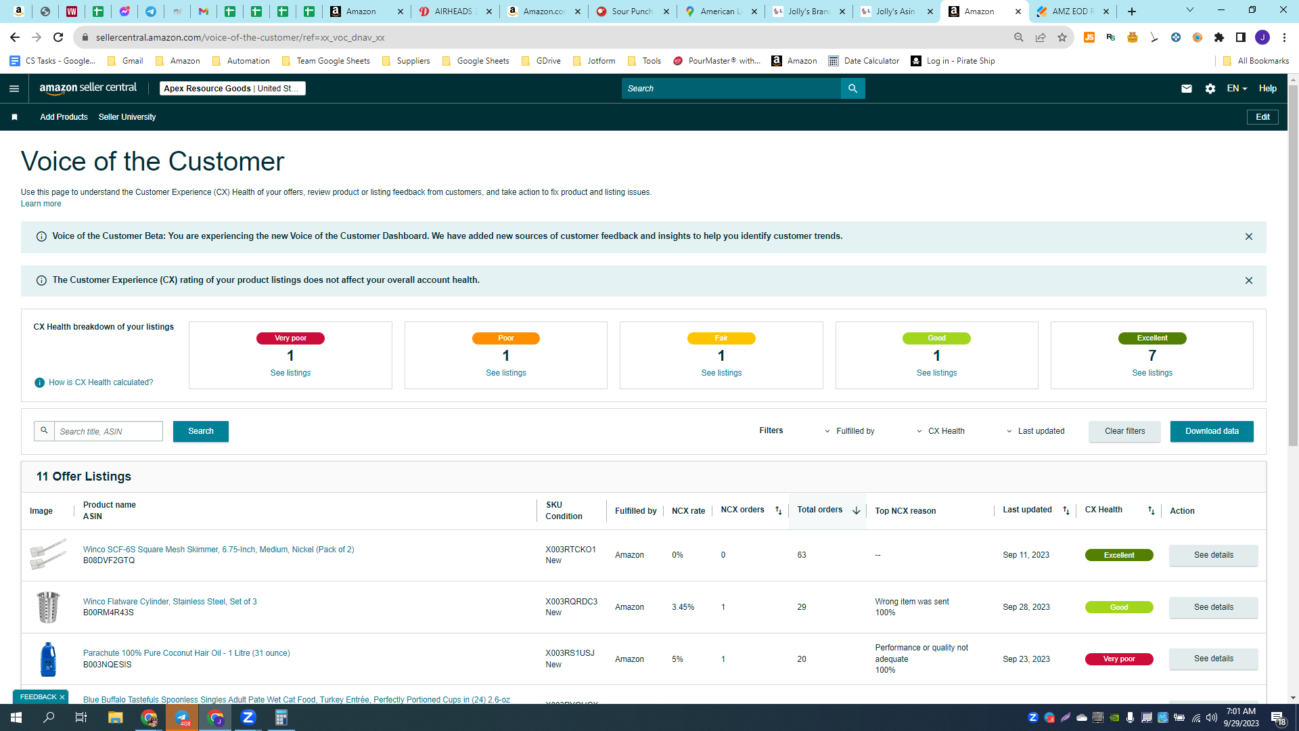Open the taskbar Calculator app
Screen dimensions: 1299x731
pos(281,717)
